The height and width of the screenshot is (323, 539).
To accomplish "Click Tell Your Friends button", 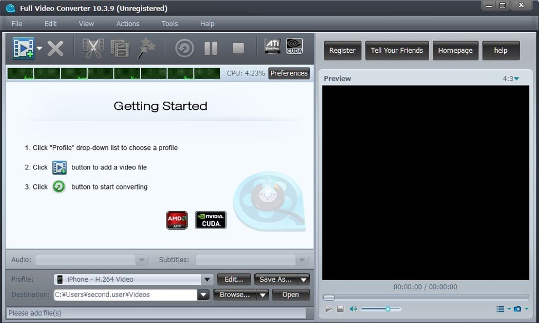I will click(x=397, y=51).
